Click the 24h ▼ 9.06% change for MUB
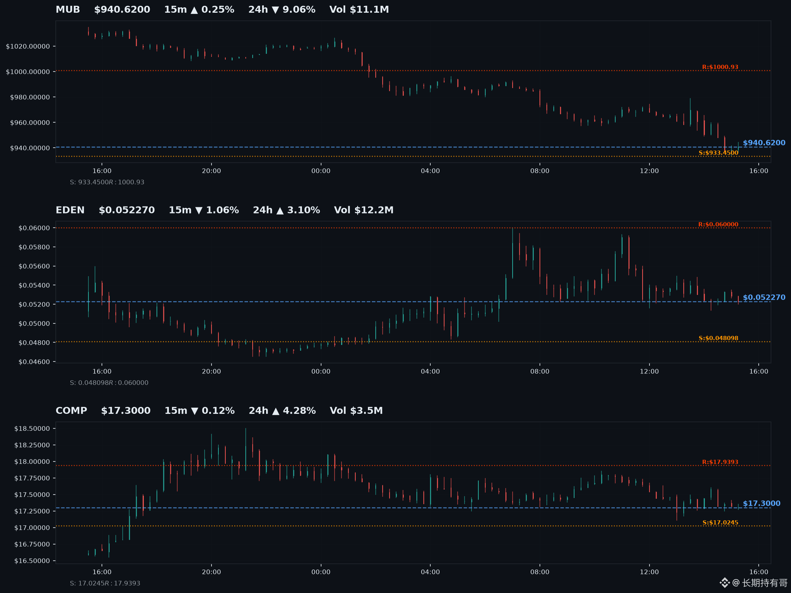 click(282, 10)
